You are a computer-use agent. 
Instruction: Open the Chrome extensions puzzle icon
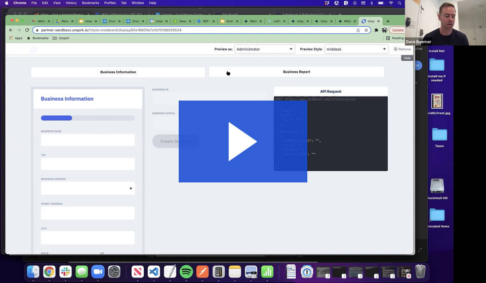(376, 30)
